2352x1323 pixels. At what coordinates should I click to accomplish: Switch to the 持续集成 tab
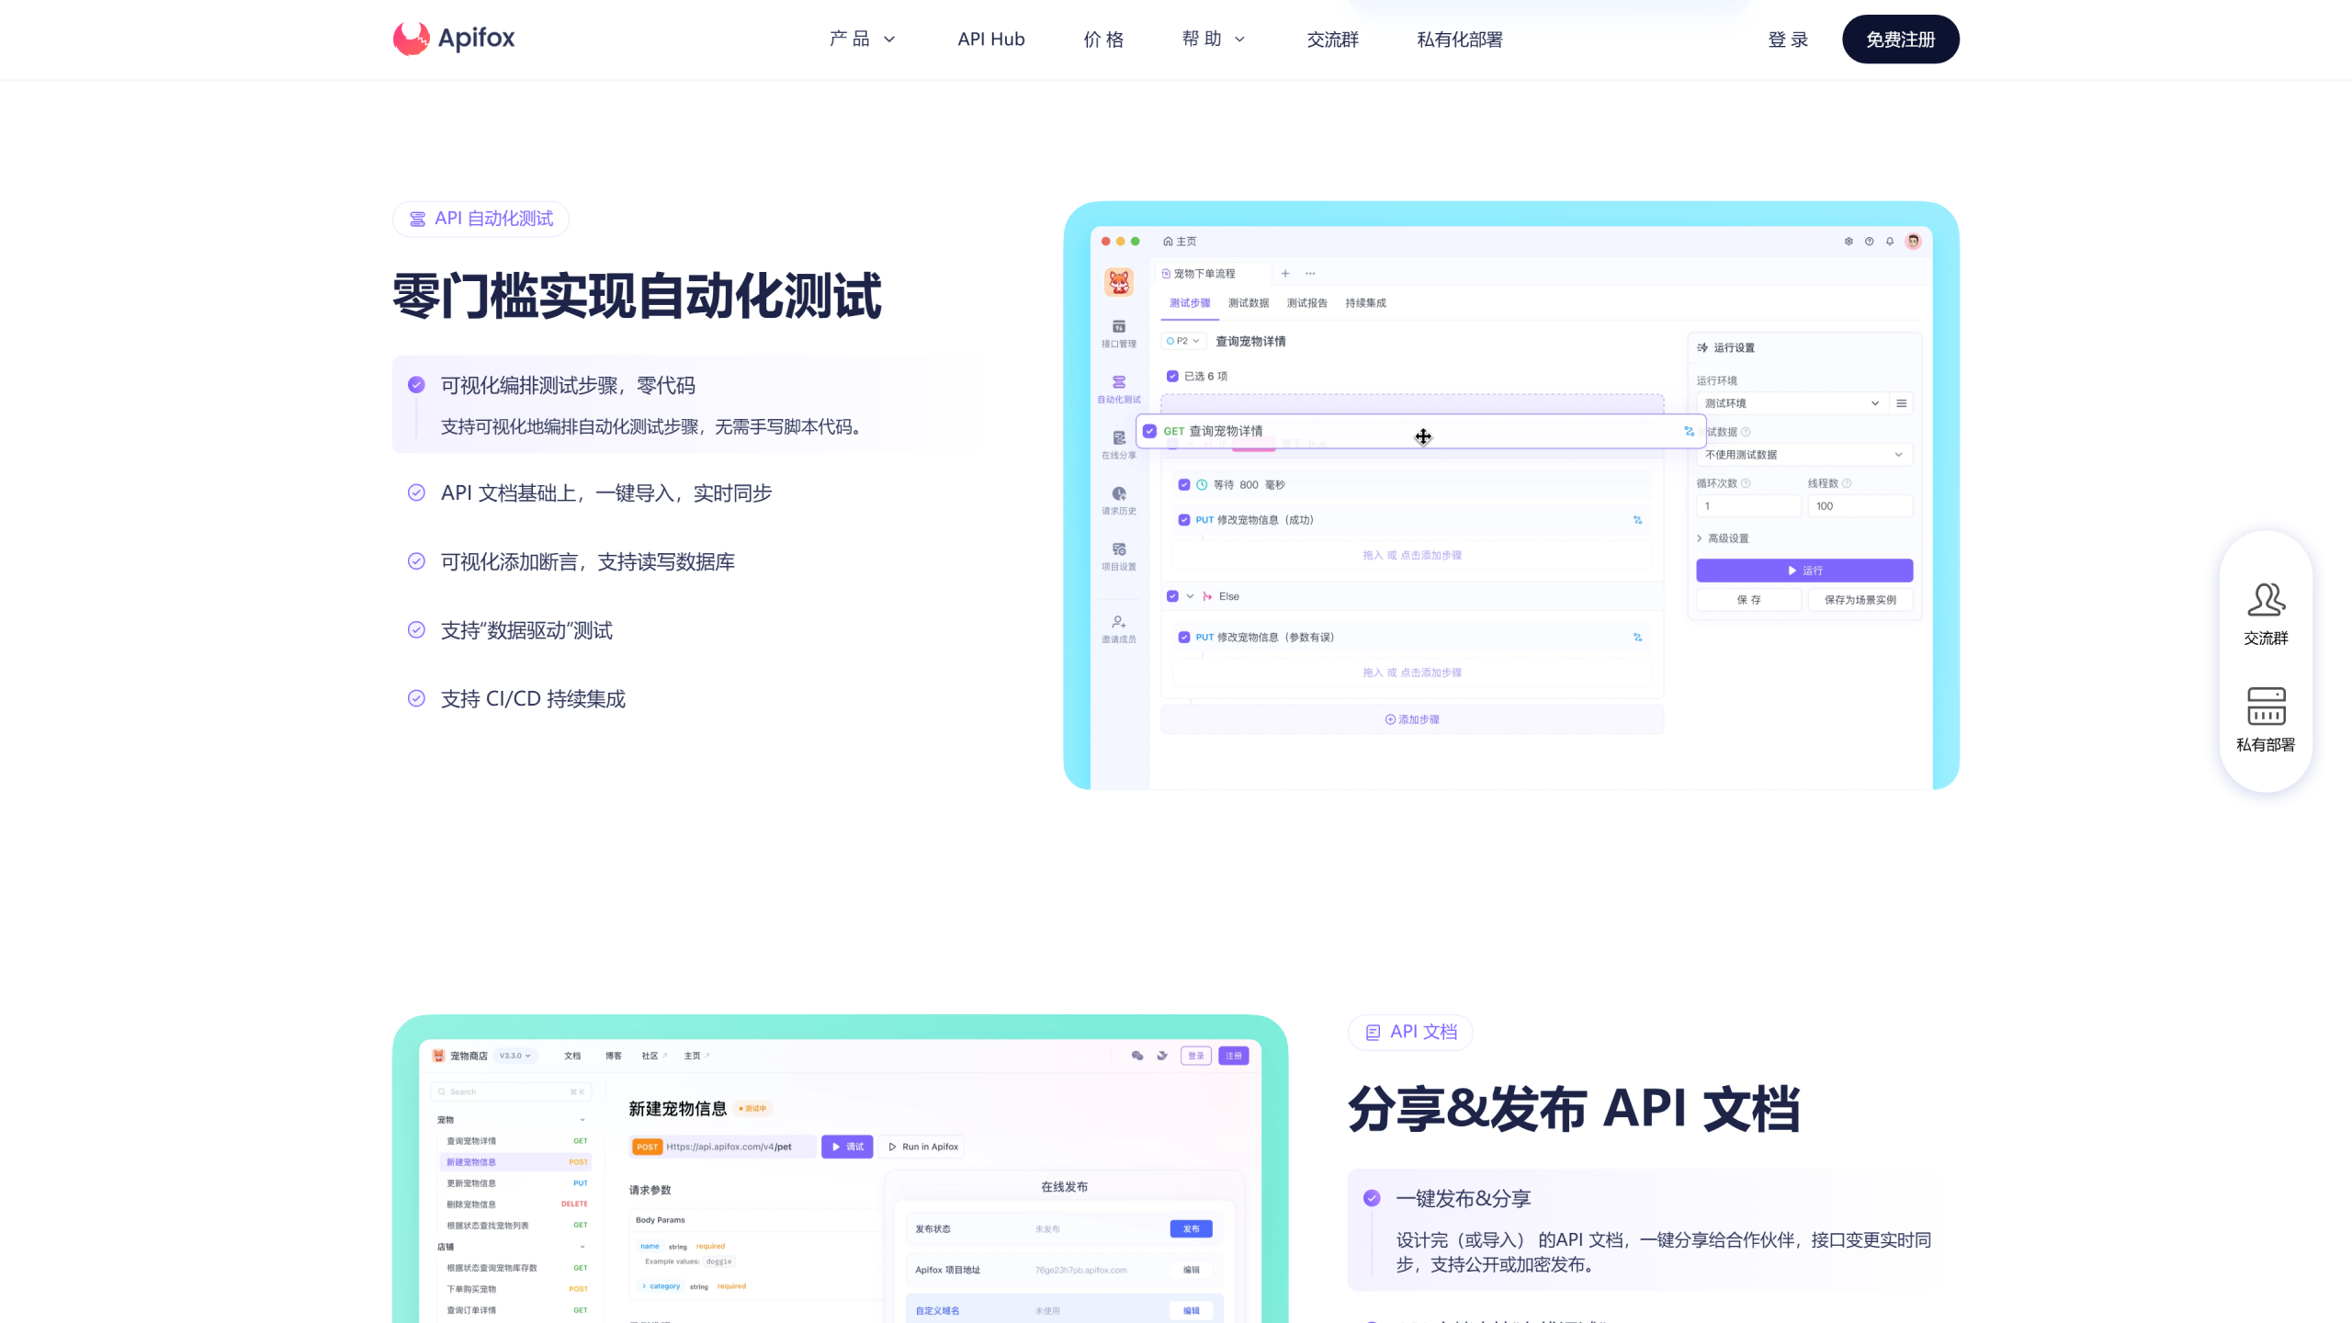pyautogui.click(x=1366, y=303)
